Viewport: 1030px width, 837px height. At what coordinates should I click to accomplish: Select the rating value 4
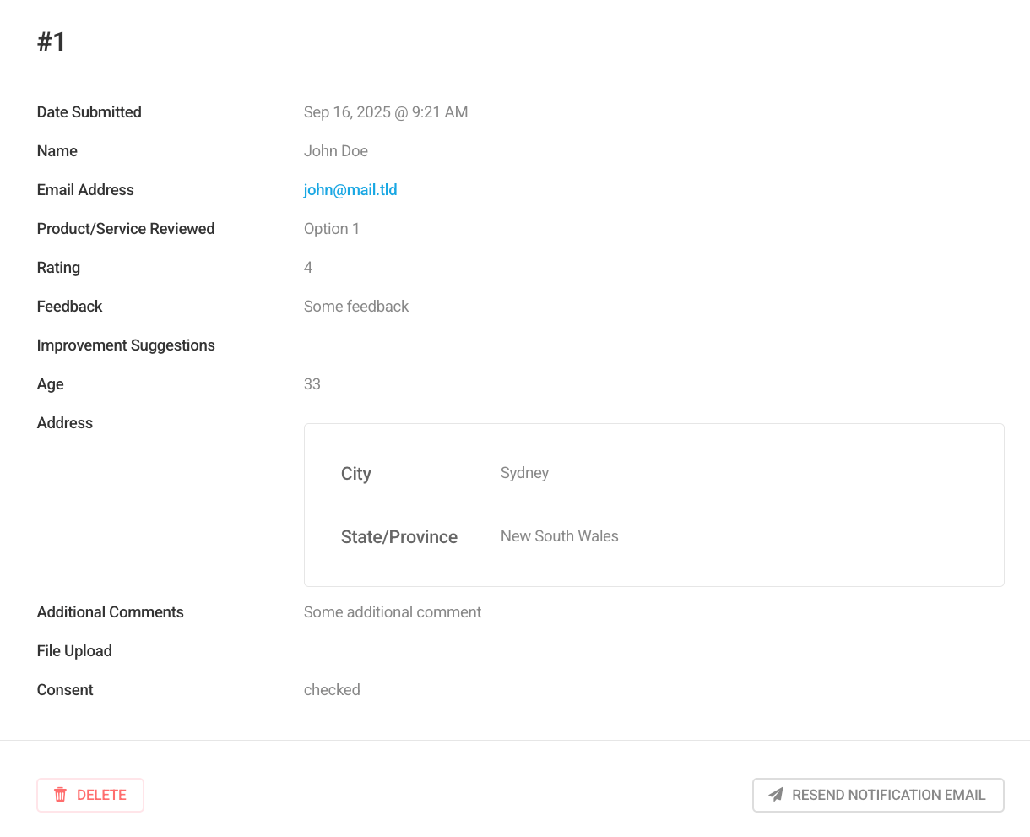pos(308,268)
